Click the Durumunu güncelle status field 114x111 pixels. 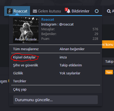click(x=56, y=100)
